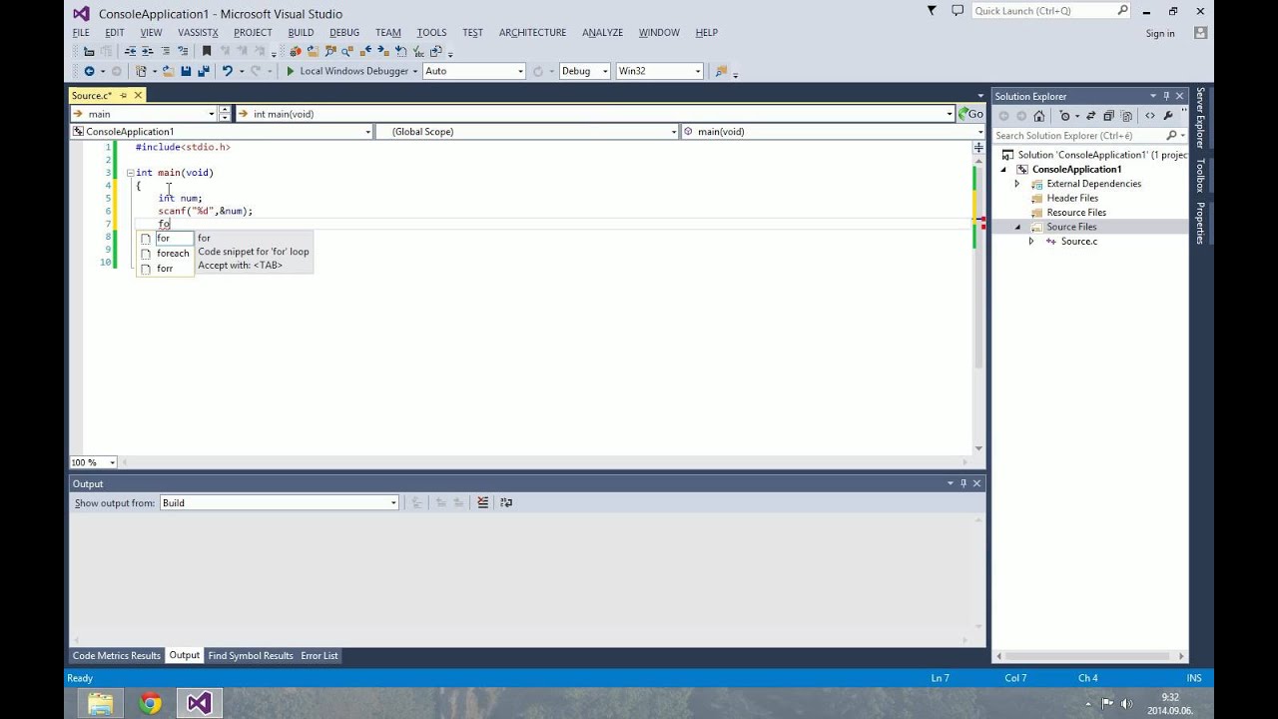Open the Auto solution configurations dropdown
Image resolution: width=1278 pixels, height=719 pixels.
pyautogui.click(x=520, y=71)
